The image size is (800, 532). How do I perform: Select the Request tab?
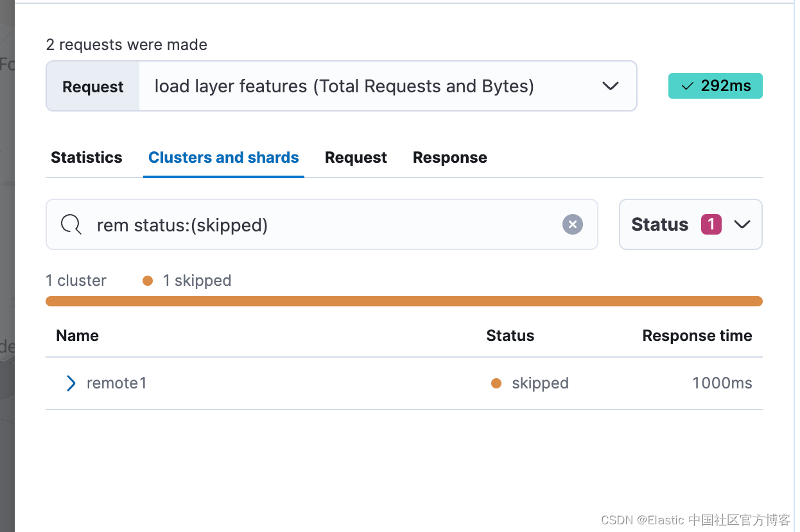click(356, 157)
